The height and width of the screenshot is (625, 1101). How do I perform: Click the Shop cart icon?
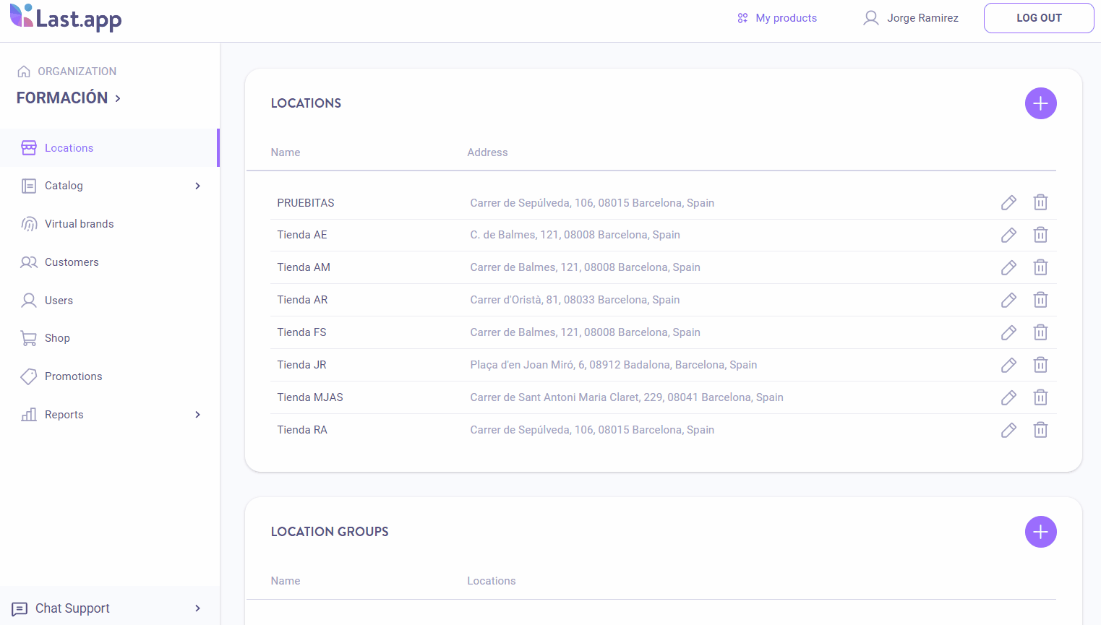29,337
